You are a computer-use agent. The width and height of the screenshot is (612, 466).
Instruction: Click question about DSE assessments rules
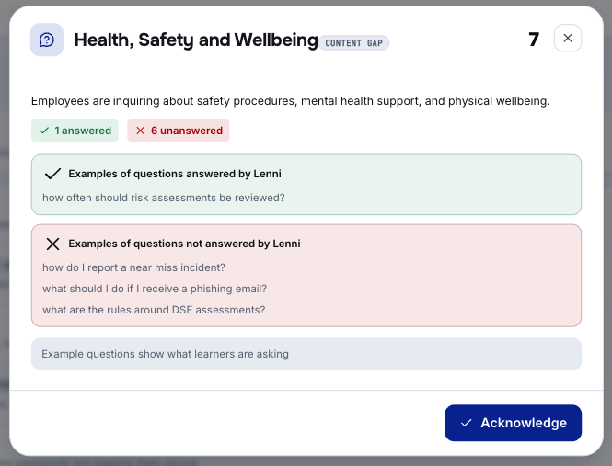pos(154,310)
